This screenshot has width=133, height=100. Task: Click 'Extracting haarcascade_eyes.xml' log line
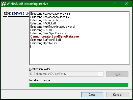tap(50, 14)
